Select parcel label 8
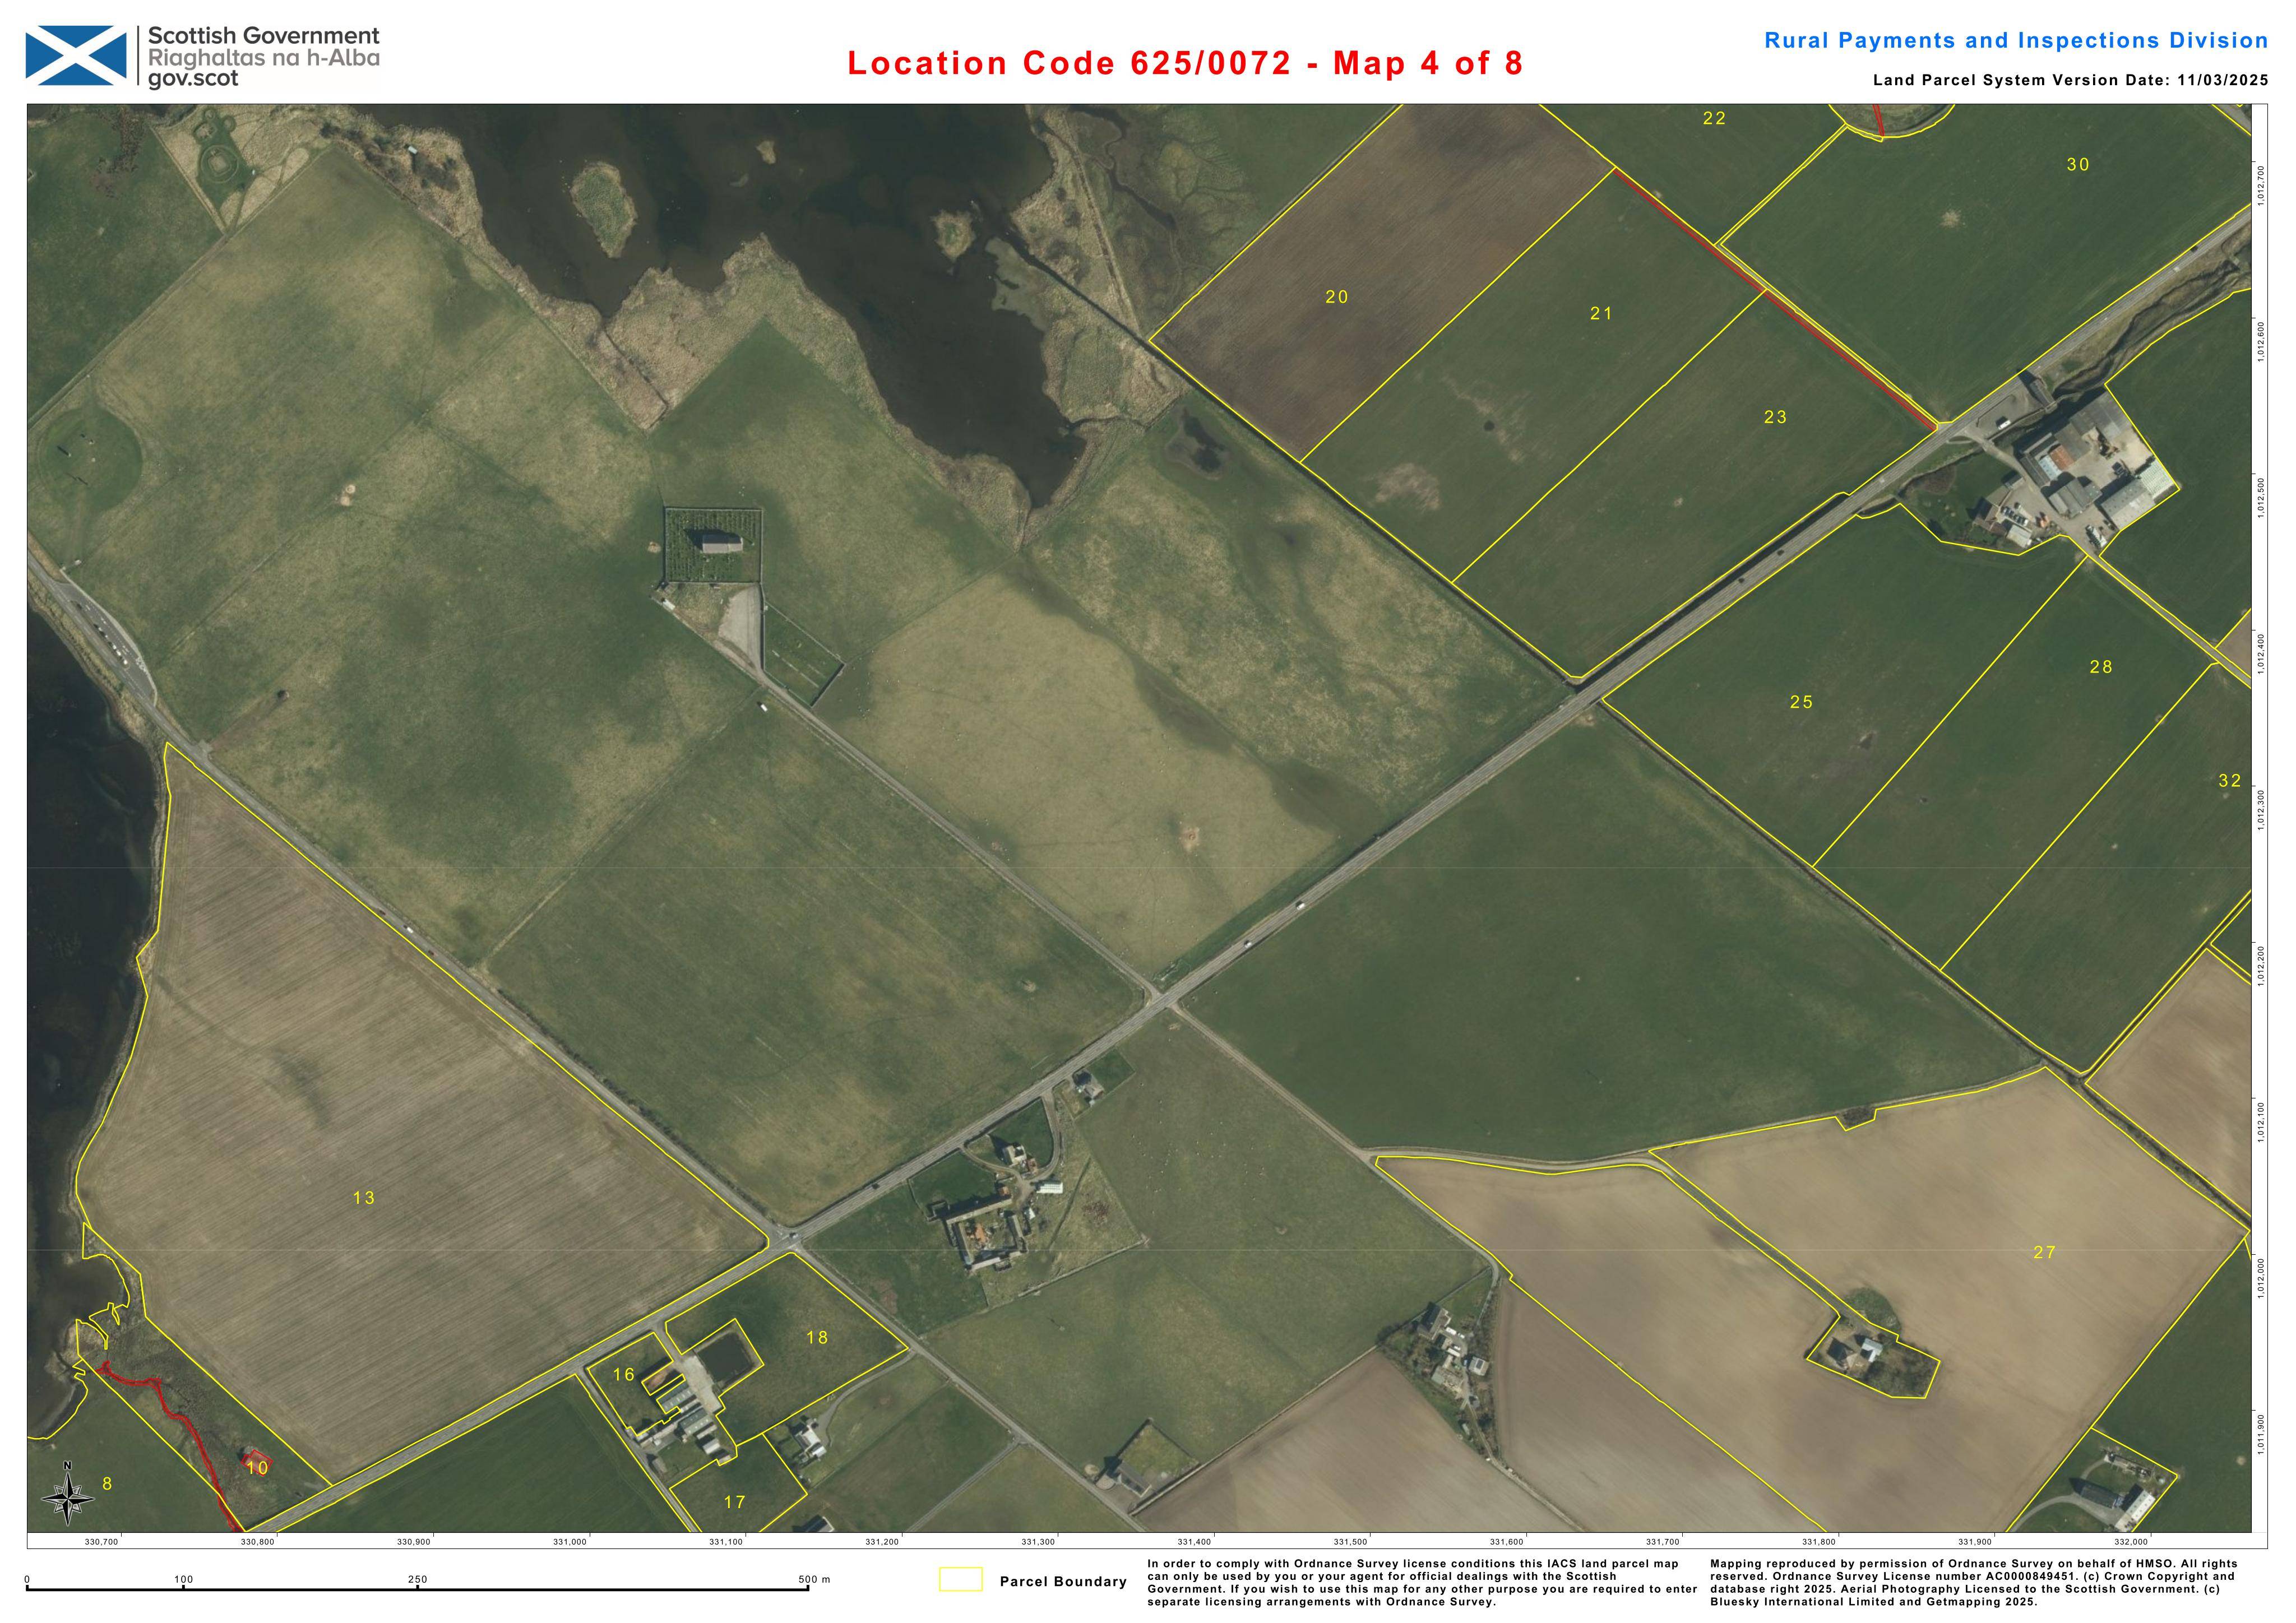Viewport: 2296px width, 1623px height. pyautogui.click(x=107, y=1484)
